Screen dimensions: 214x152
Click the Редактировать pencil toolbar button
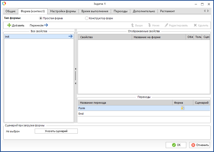point(176,25)
